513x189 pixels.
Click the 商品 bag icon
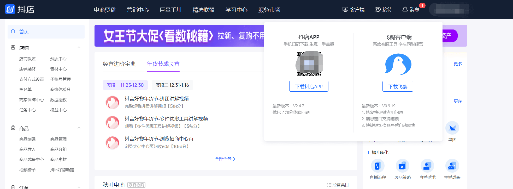[13, 128]
